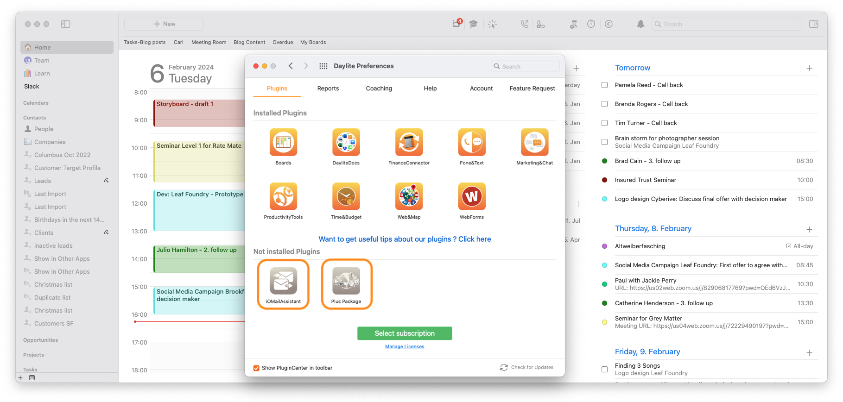Open the Overdue shortcut
This screenshot has height=402, width=843.
pyautogui.click(x=283, y=42)
